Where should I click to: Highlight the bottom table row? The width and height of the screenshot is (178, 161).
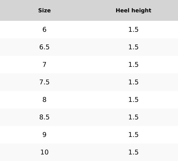coord(89,152)
